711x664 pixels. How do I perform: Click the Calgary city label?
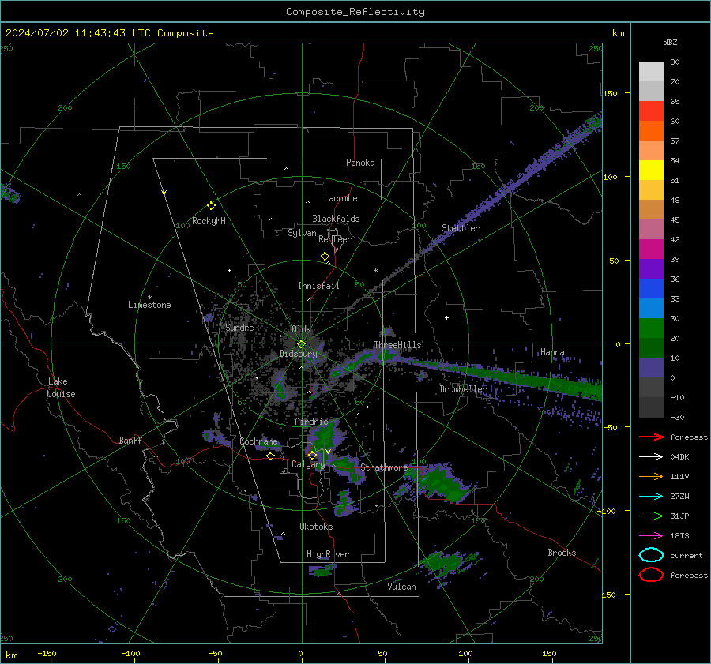(308, 464)
